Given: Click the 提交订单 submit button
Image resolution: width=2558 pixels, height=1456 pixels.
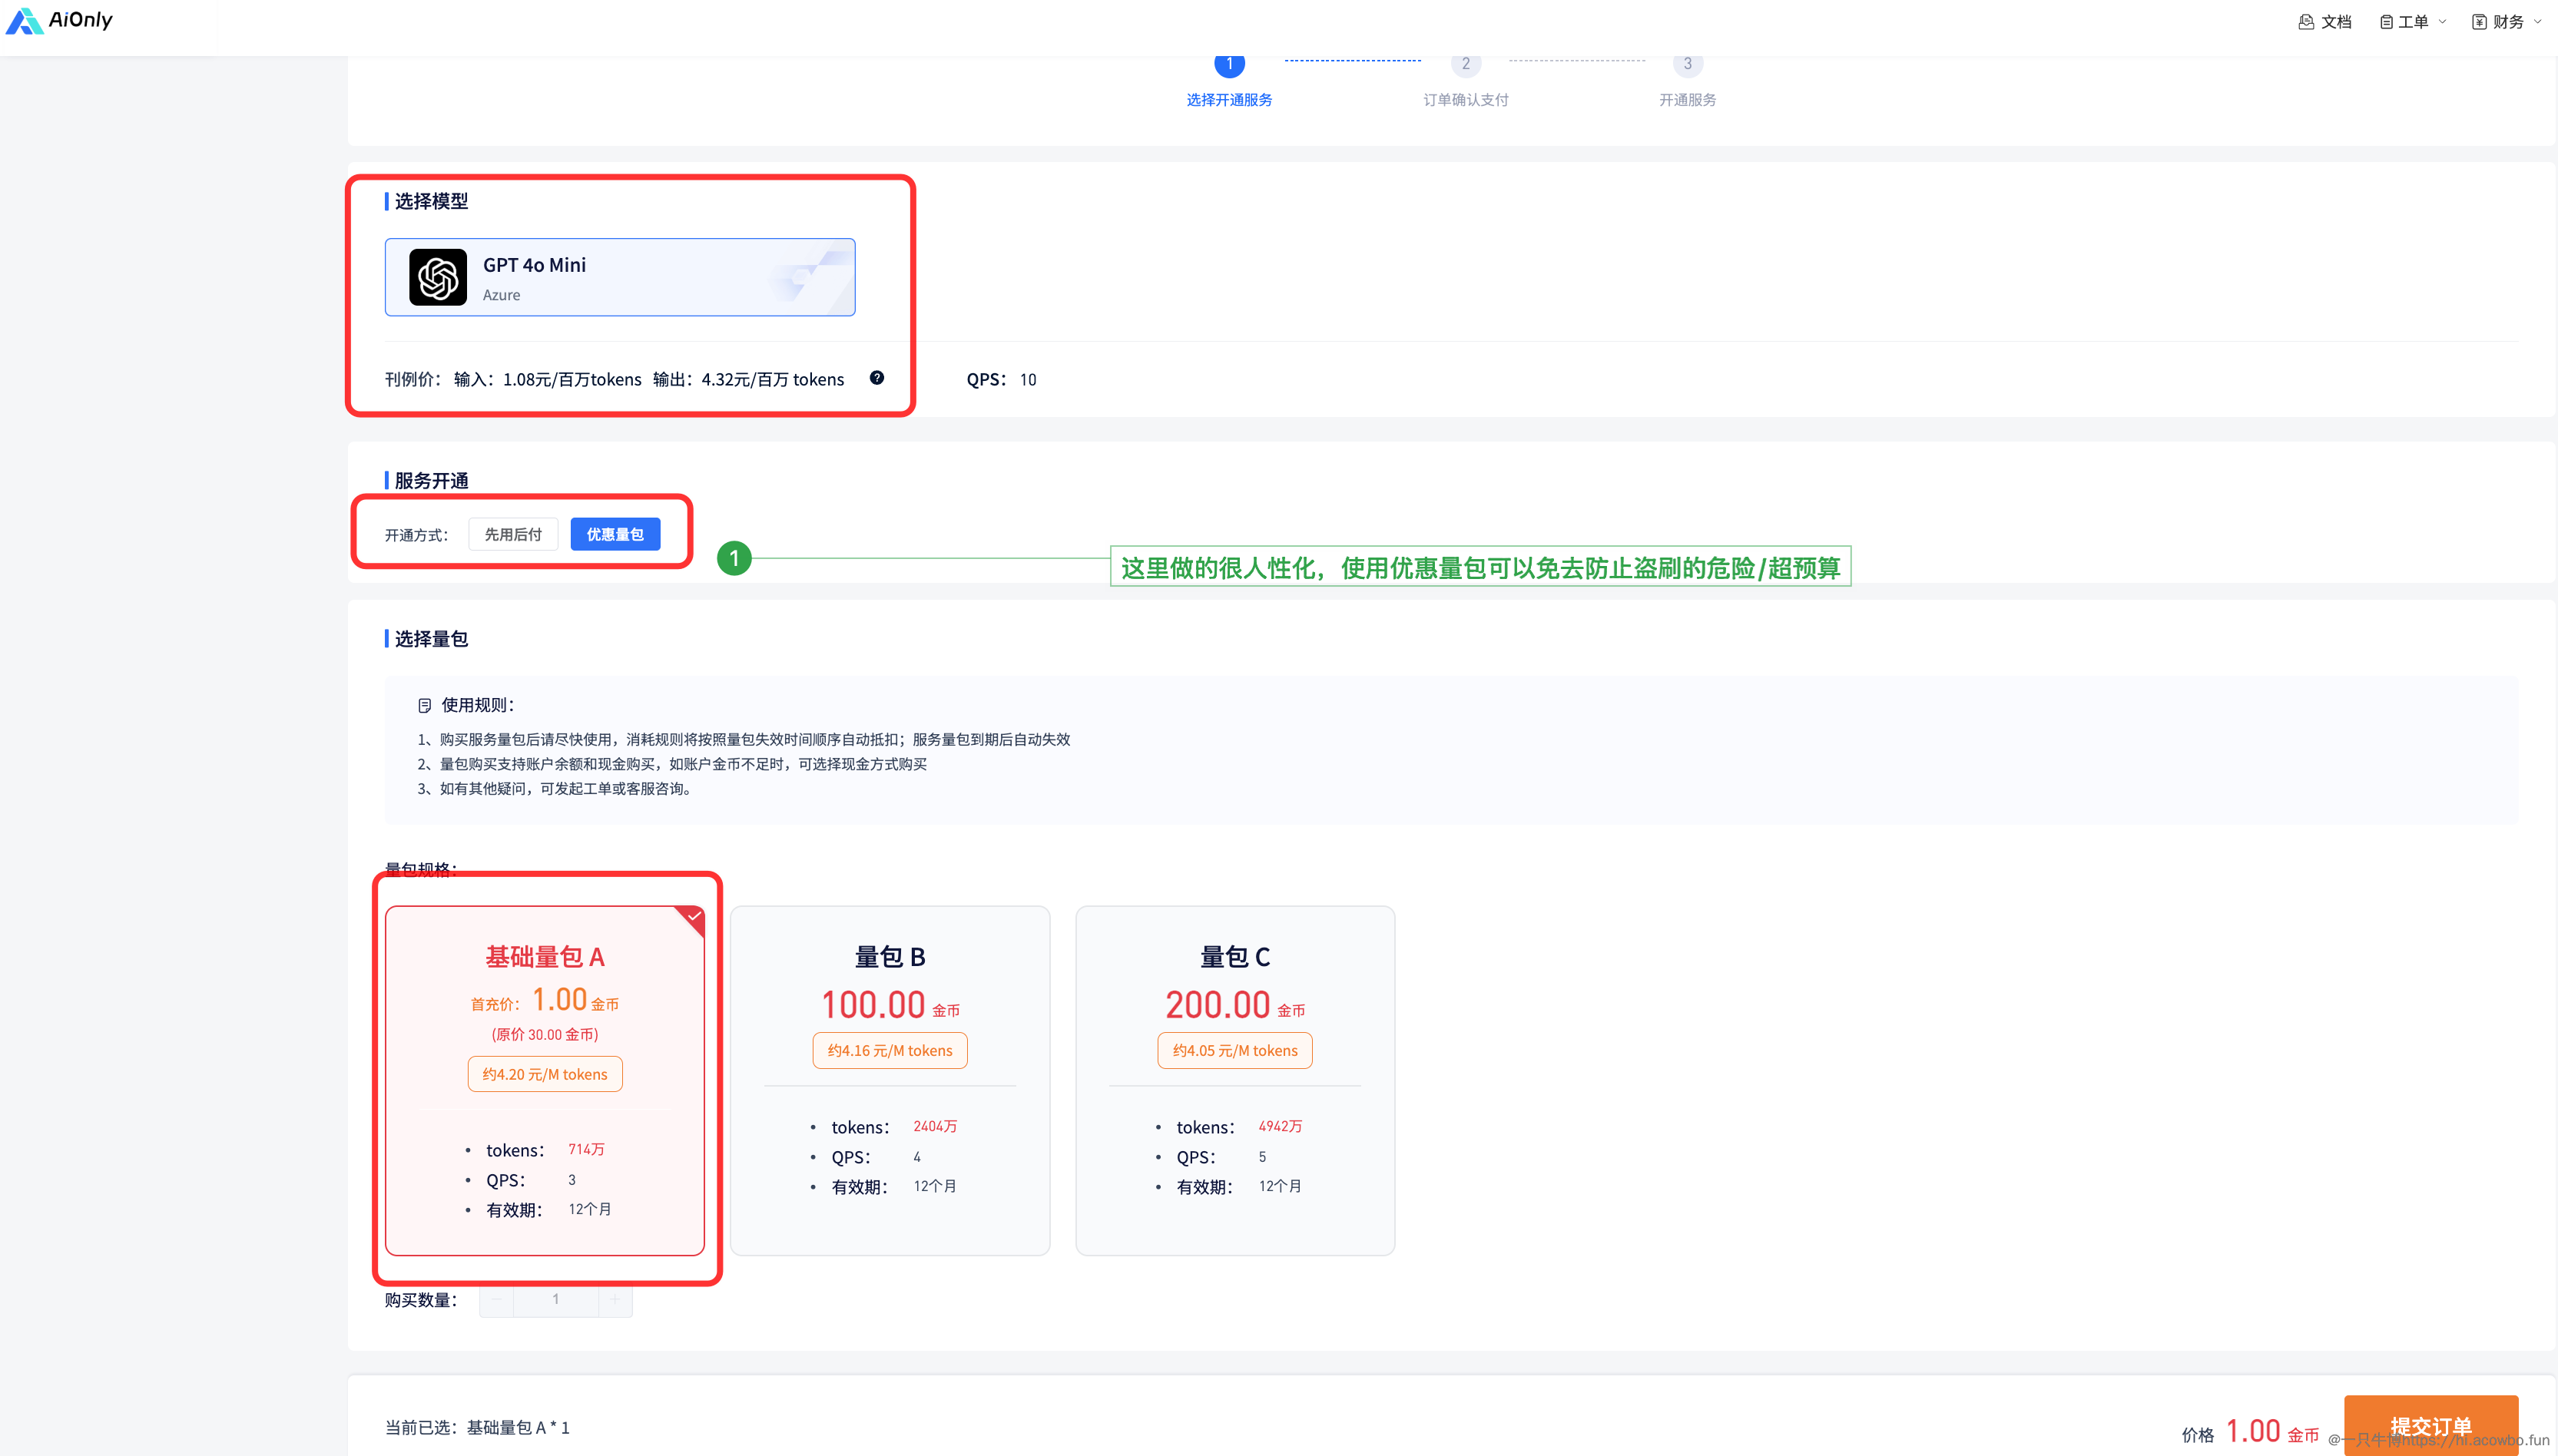Looking at the screenshot, I should [x=2430, y=1425].
